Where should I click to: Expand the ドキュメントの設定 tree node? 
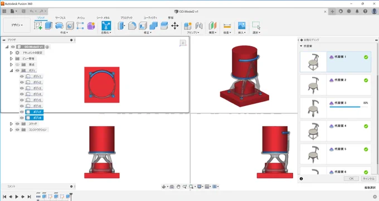11,53
